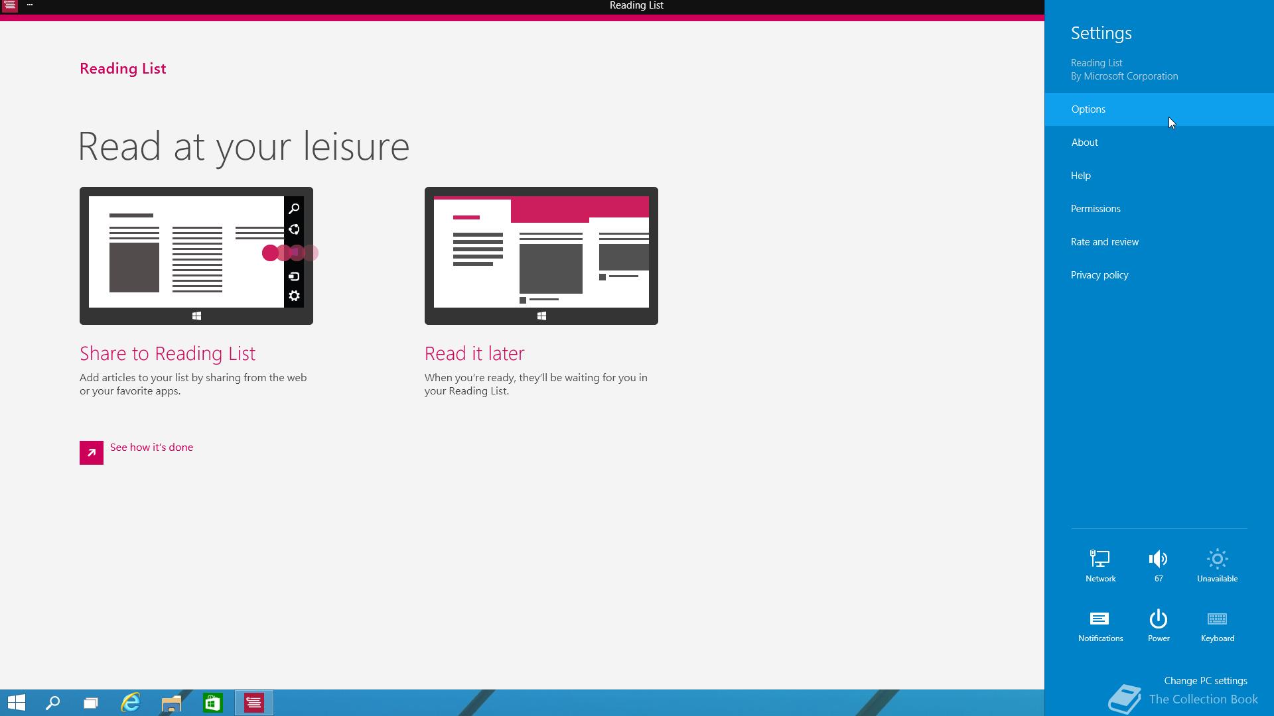1274x716 pixels.
Task: Select Options in Settings pane
Action: 1088,109
